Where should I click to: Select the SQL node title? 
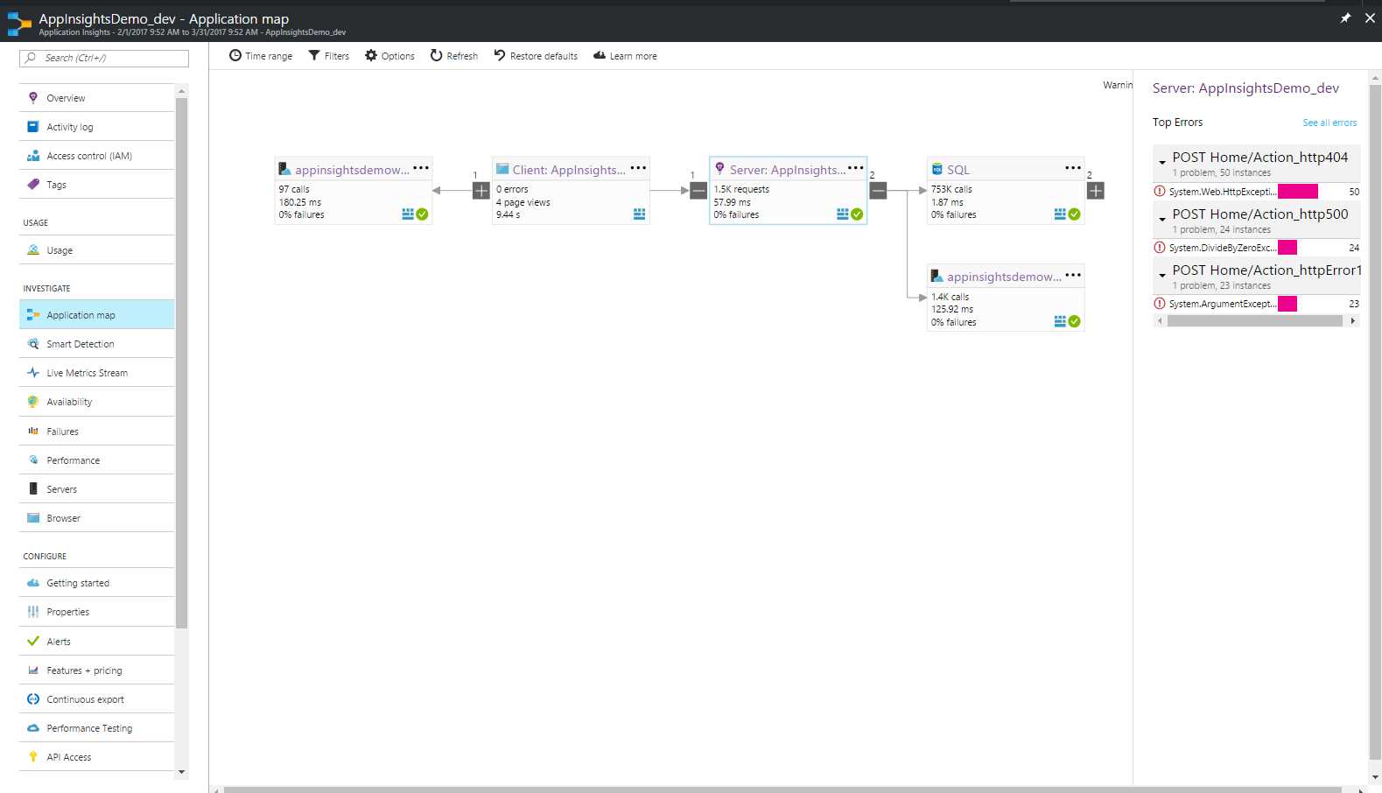pyautogui.click(x=958, y=170)
